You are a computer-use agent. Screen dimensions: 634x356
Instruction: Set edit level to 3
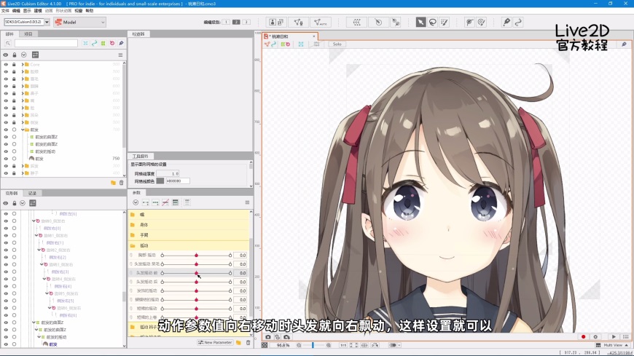[x=246, y=23]
